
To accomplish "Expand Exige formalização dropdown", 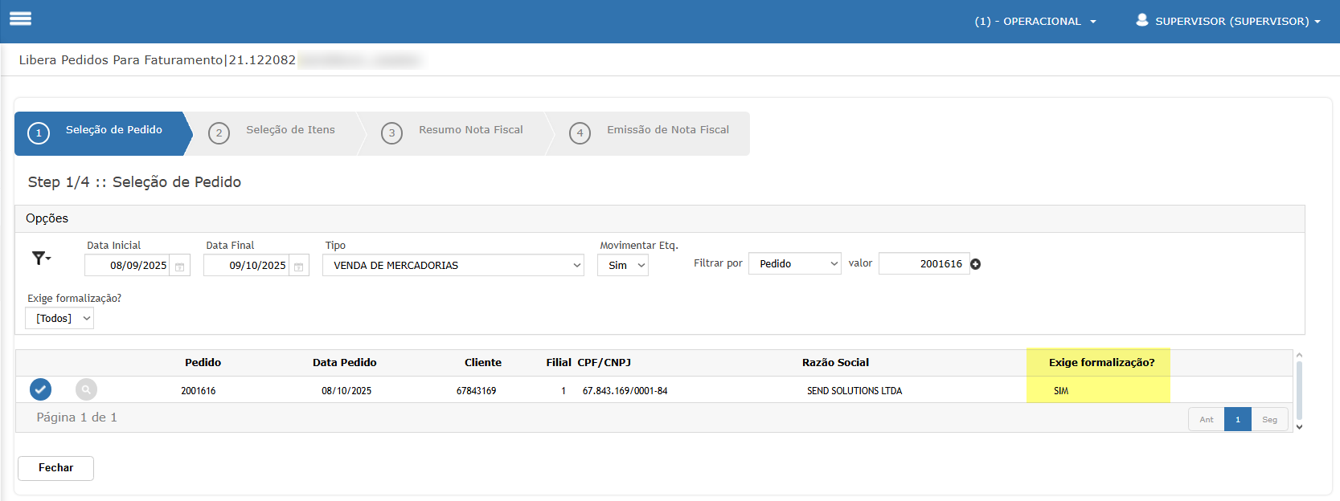I will pyautogui.click(x=59, y=318).
